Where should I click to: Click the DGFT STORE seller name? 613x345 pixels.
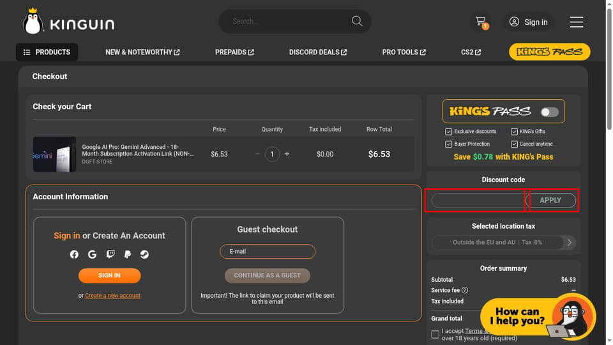pos(97,162)
